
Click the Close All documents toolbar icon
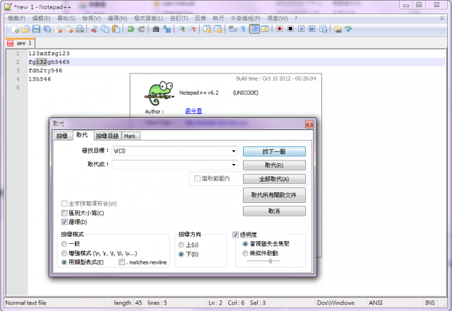coord(69,29)
